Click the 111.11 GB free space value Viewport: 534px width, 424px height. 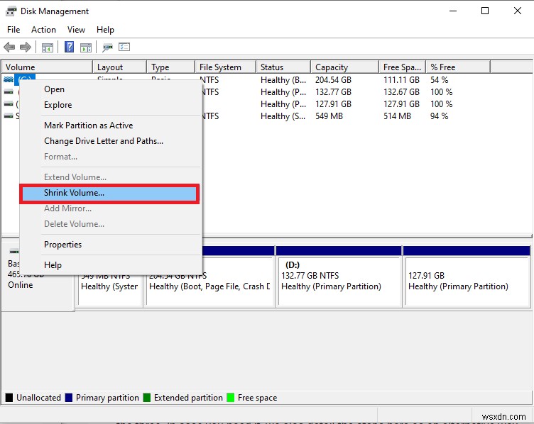401,80
